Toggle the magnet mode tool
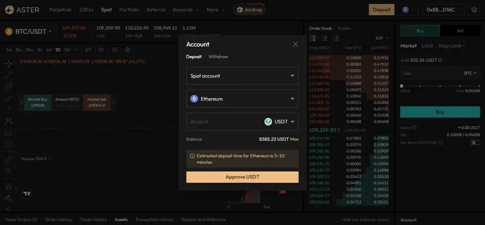The image size is (485, 225). (x=8, y=186)
